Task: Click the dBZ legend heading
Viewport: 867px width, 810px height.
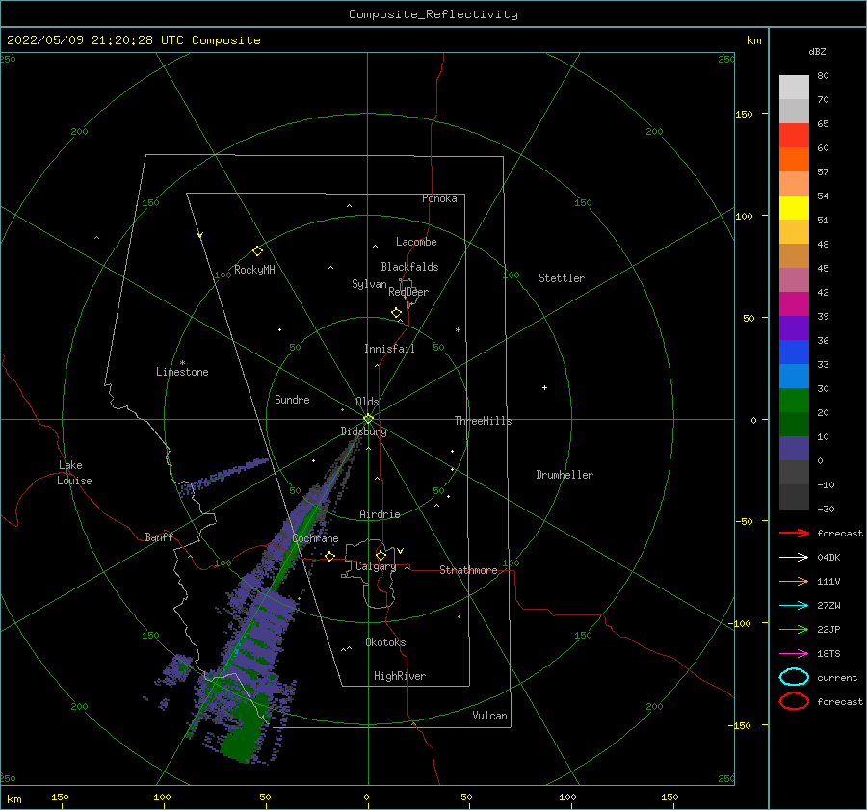Action: [x=817, y=51]
